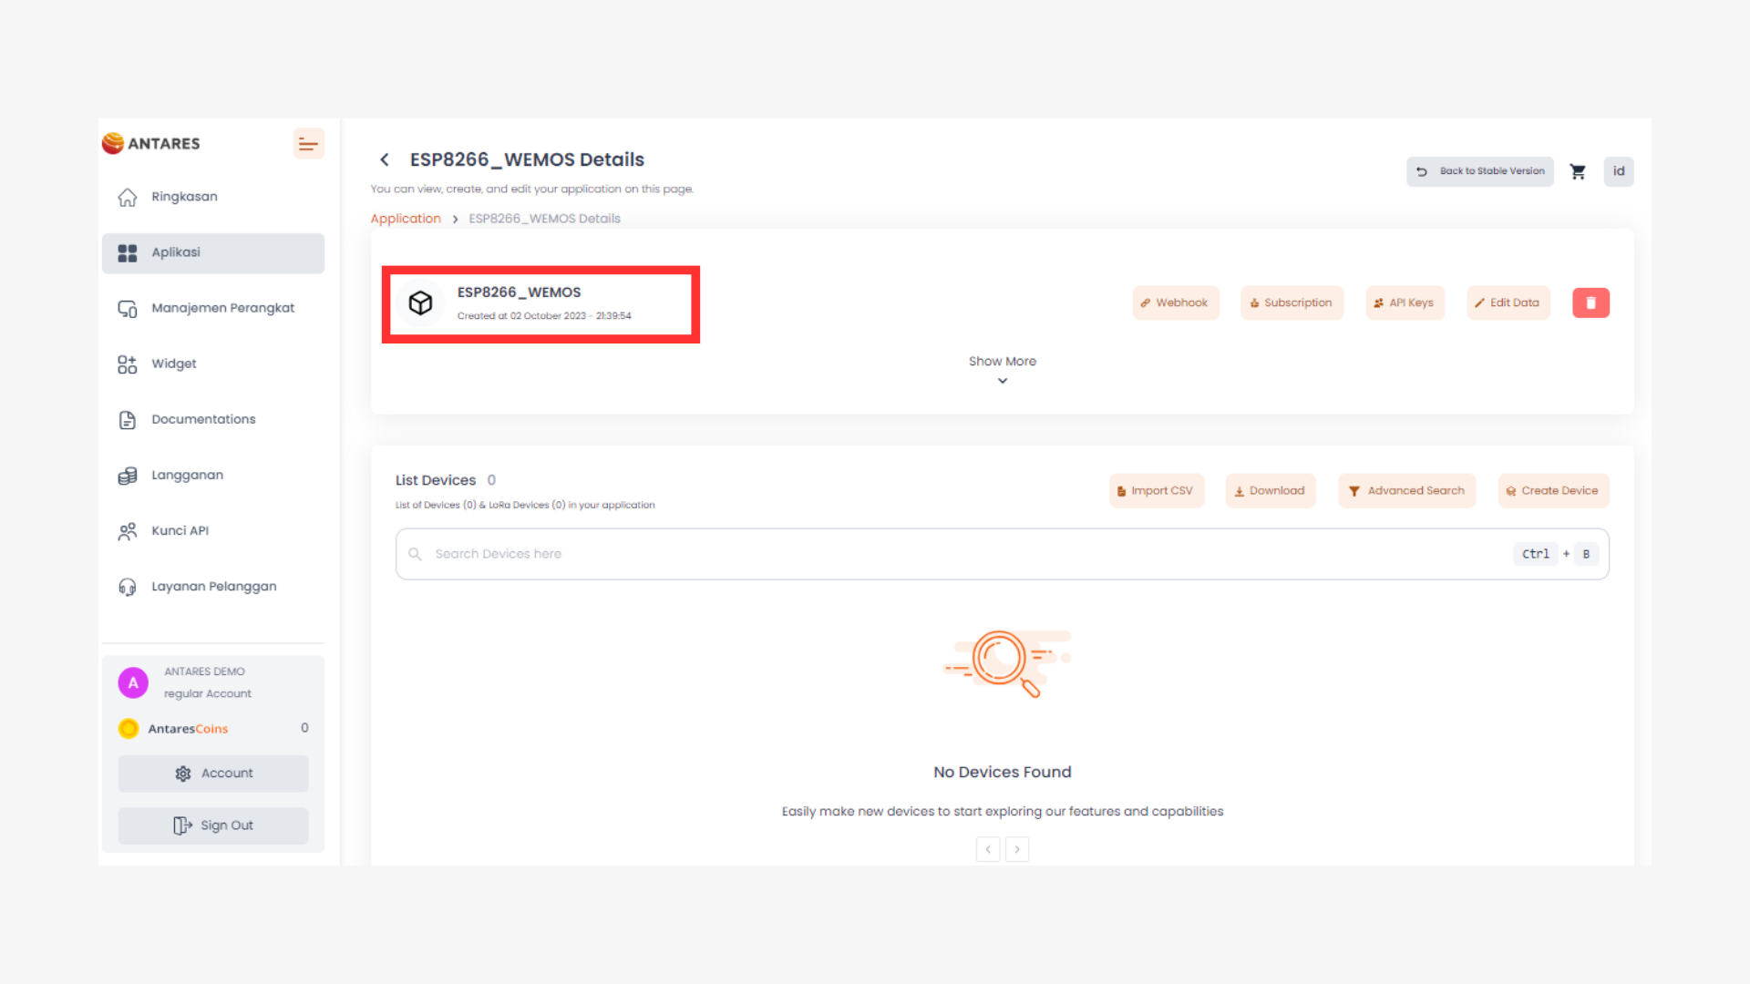Delete the application with the red trash icon
This screenshot has height=984, width=1750.
click(1590, 302)
